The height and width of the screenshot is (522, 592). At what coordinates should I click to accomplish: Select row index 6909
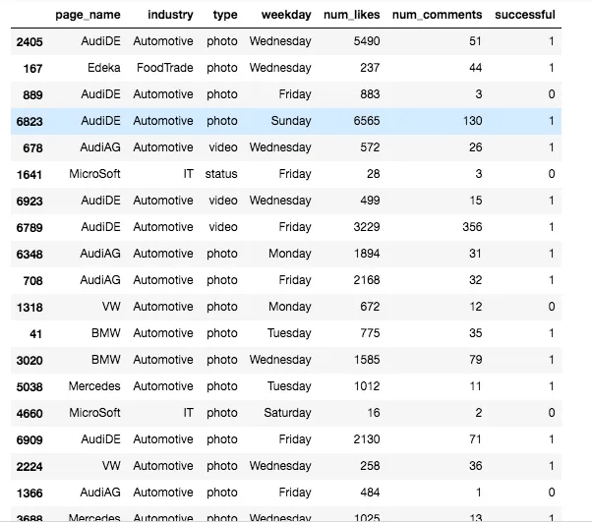30,440
